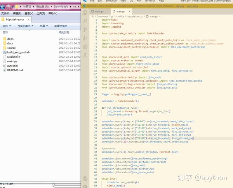233x188 pixels.
Task: Open Run and Debug in activity bar
Action: (x=85, y=38)
